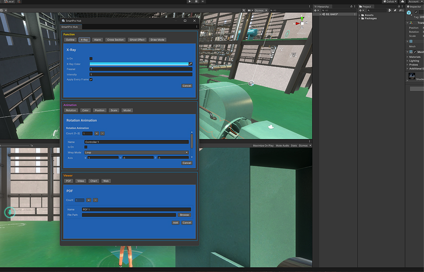Select the Video viewer tab
Viewport: 424px width, 272px height.
click(81, 181)
